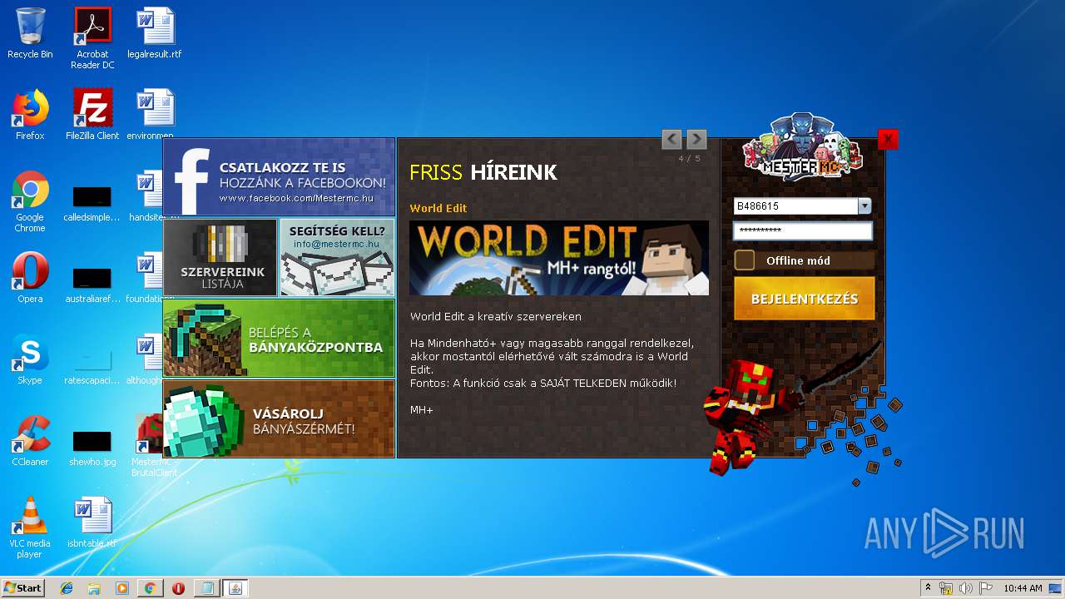
Task: Click the Bejelentkezés login button
Action: tap(805, 299)
